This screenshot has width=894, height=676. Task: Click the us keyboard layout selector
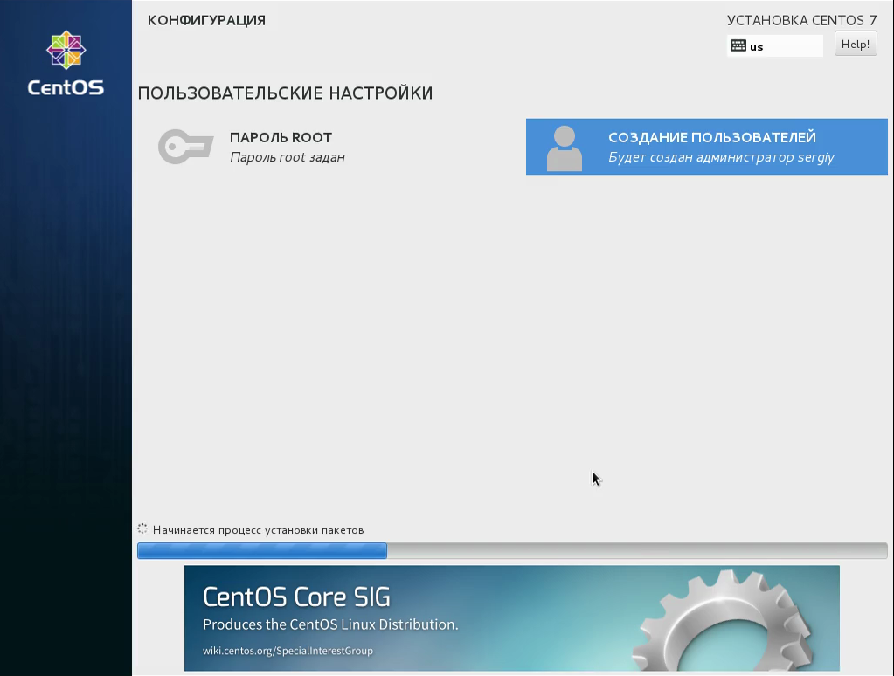[775, 45]
